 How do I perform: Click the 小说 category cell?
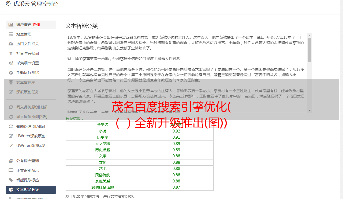(103, 131)
